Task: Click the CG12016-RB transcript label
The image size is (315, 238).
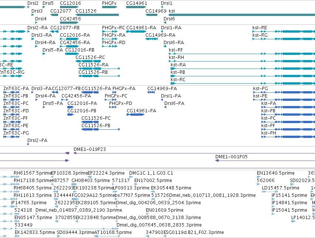Action: point(80,50)
